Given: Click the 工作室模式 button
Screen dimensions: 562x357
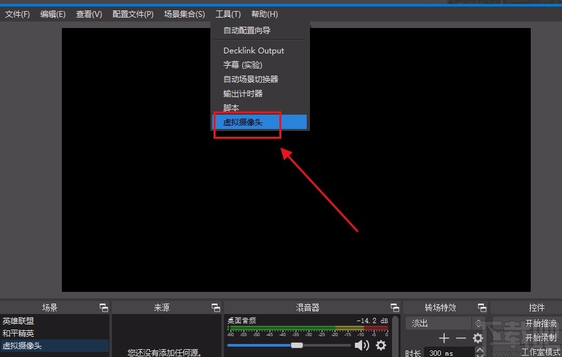Looking at the screenshot, I should pos(541,352).
